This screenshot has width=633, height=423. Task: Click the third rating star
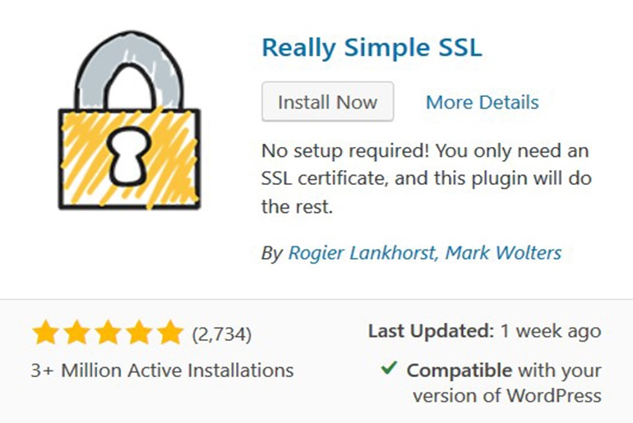pos(108,333)
